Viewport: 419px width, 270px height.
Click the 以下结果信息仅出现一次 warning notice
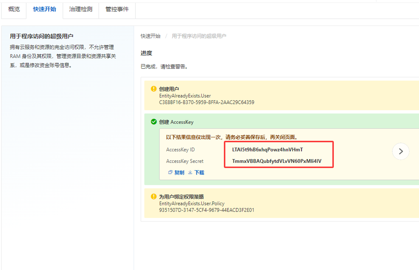click(232, 137)
